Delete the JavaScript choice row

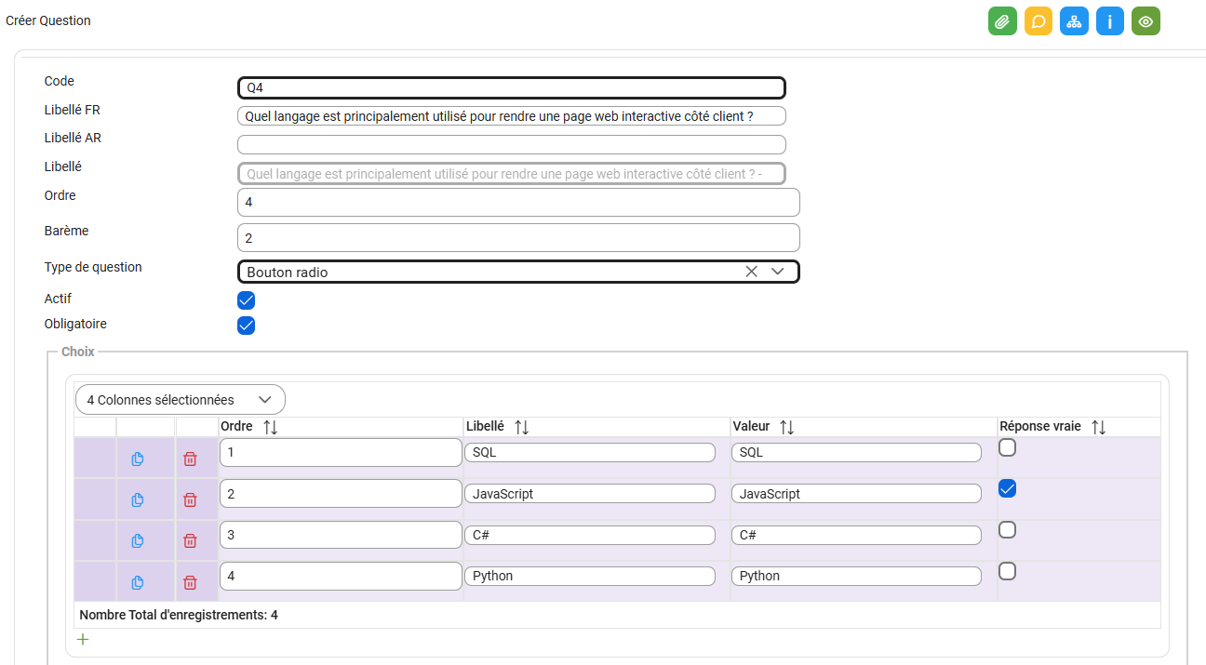pyautogui.click(x=190, y=499)
